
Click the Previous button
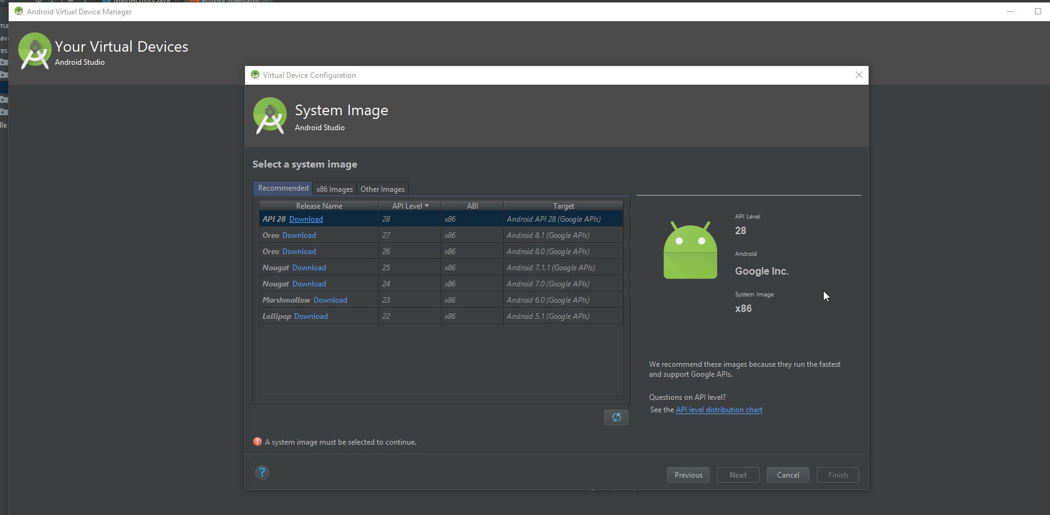pos(688,475)
